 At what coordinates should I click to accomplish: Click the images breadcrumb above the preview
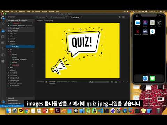[39, 20]
